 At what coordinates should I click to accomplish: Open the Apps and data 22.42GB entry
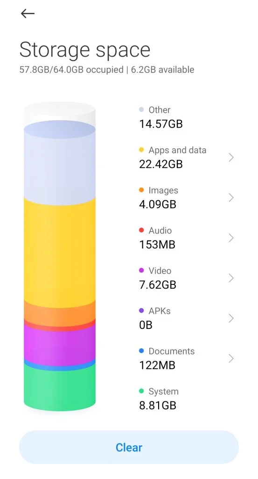[187, 157]
